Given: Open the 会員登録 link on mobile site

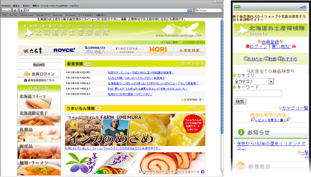Looking at the screenshot, I should [270, 42].
